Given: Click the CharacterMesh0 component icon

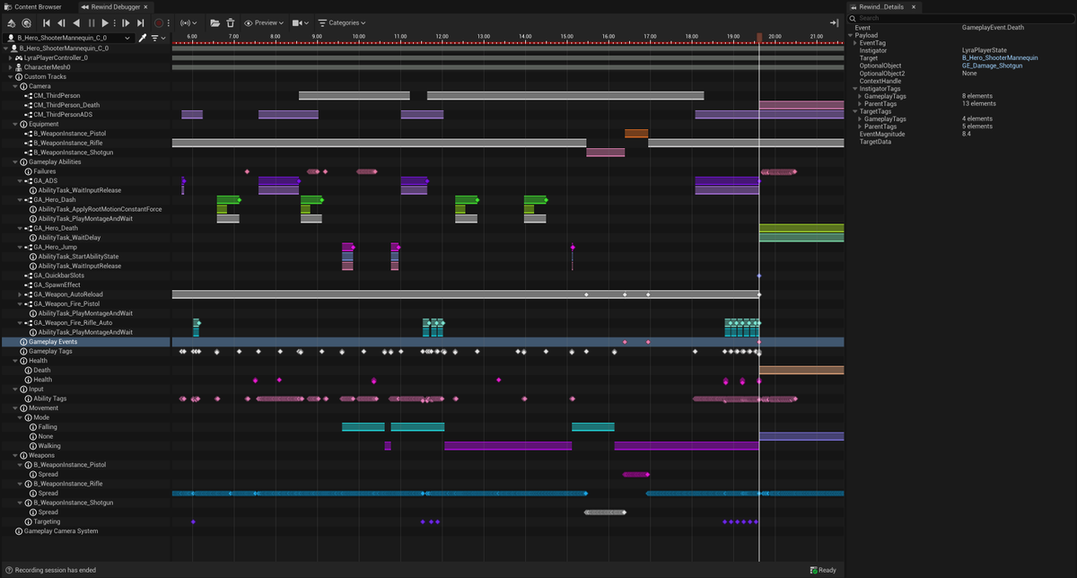Looking at the screenshot, I should (19, 67).
